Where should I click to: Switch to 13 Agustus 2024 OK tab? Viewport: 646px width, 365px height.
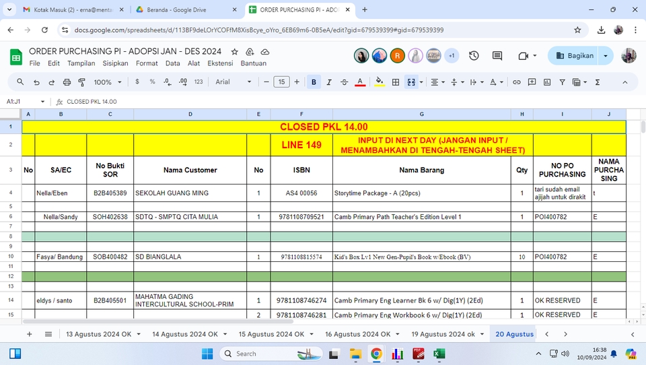tap(98, 334)
